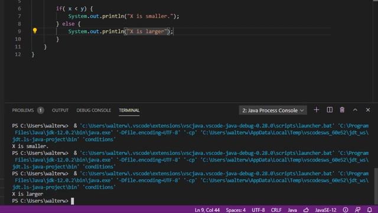Create a new terminal with the plus icon

click(x=317, y=110)
